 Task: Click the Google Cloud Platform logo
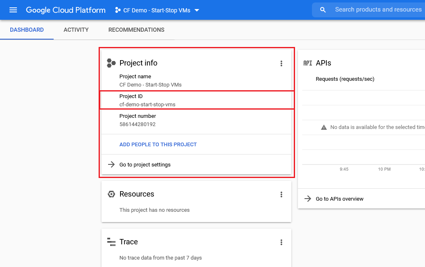tap(65, 9)
